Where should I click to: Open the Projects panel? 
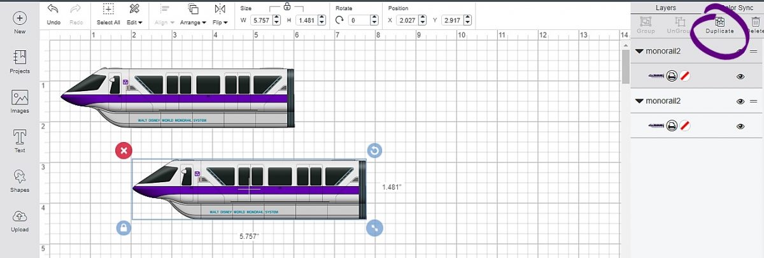pos(20,58)
